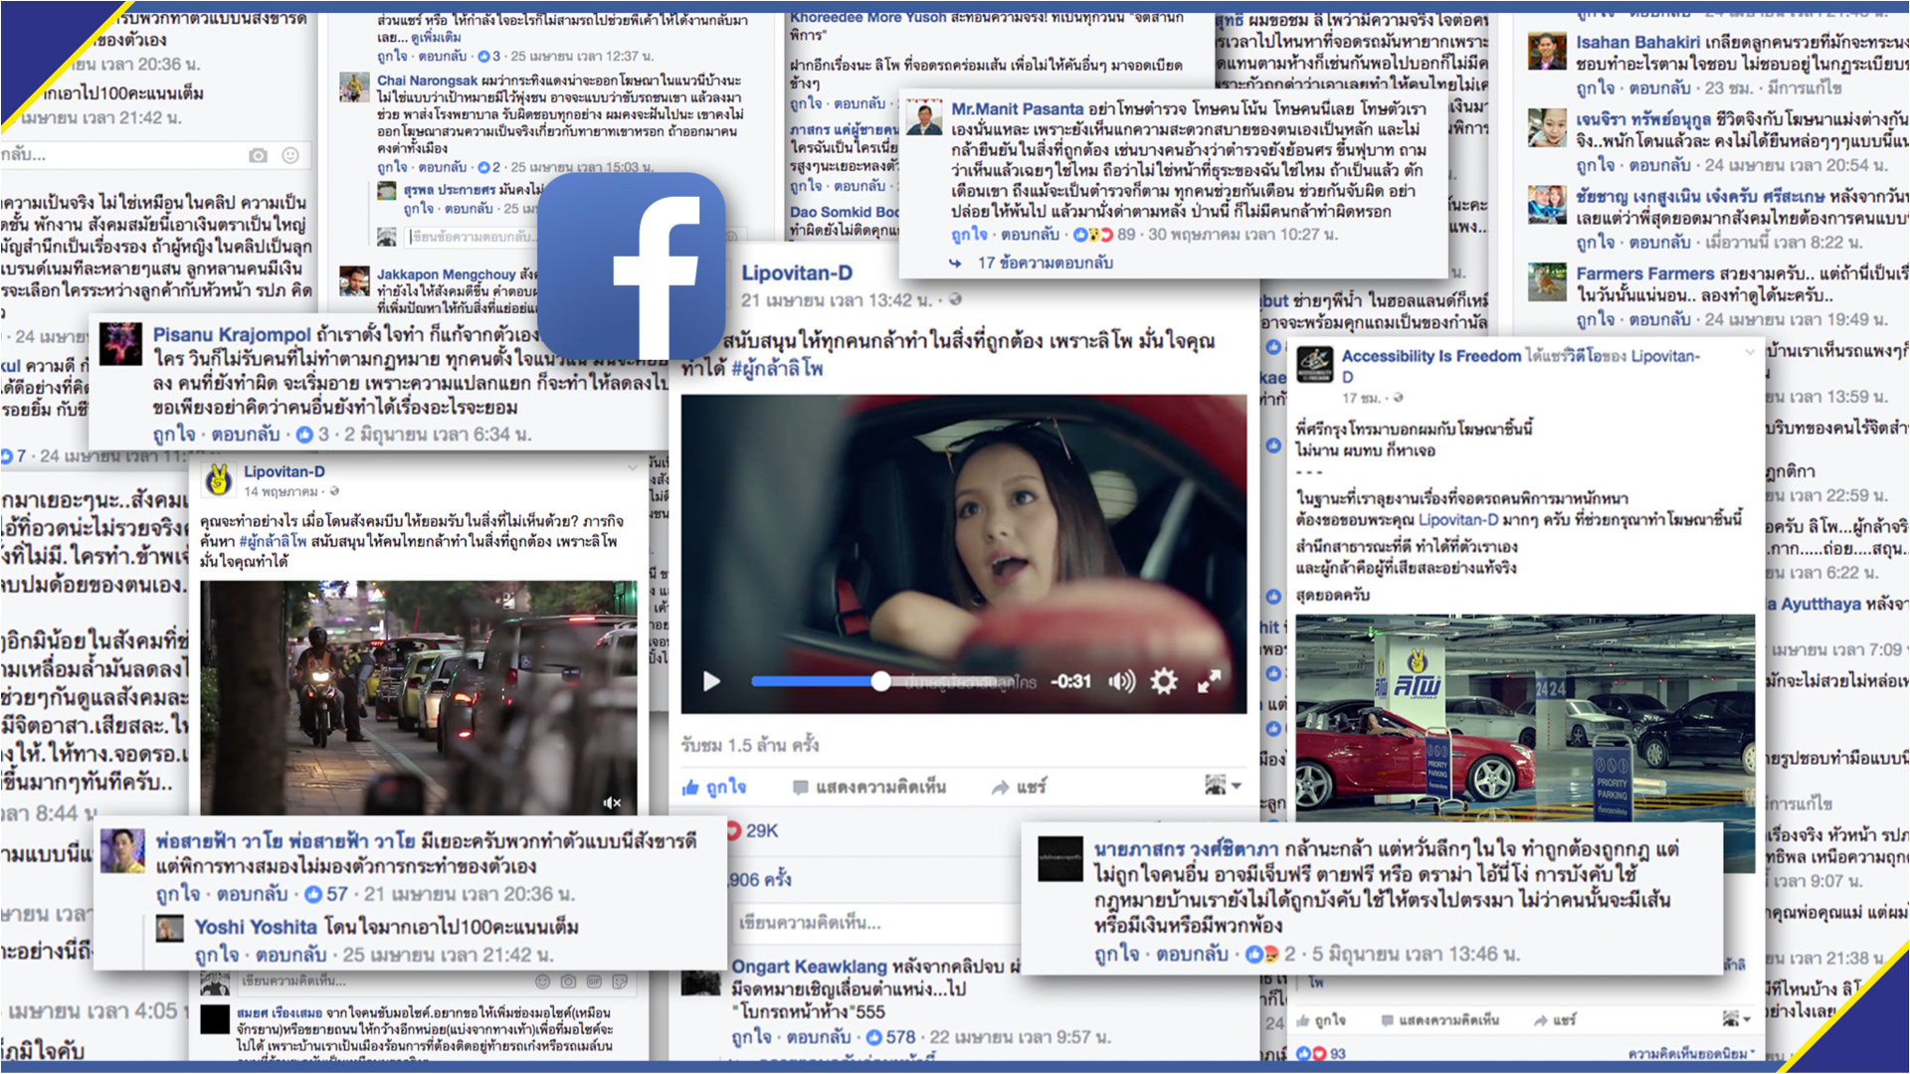Open Lipovitan-D page name above the video

click(x=797, y=272)
